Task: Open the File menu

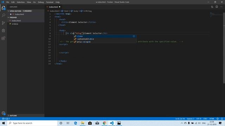Action: click(7, 2)
